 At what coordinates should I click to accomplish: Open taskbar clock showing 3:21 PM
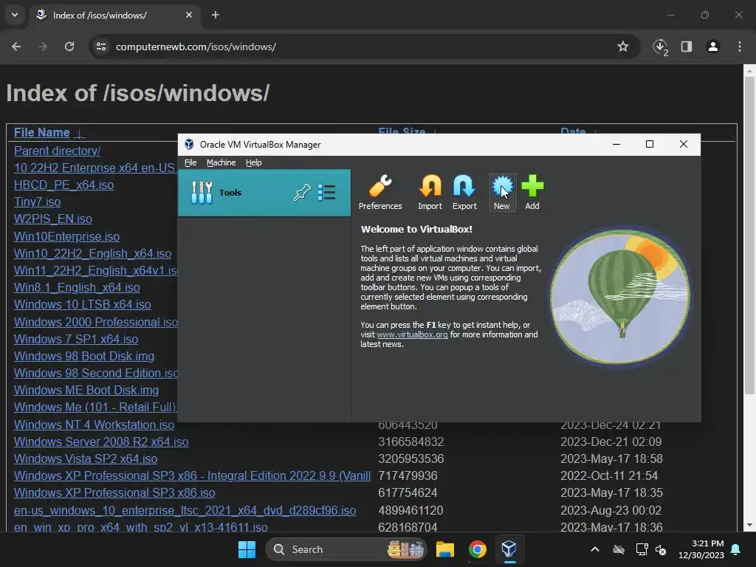[701, 549]
